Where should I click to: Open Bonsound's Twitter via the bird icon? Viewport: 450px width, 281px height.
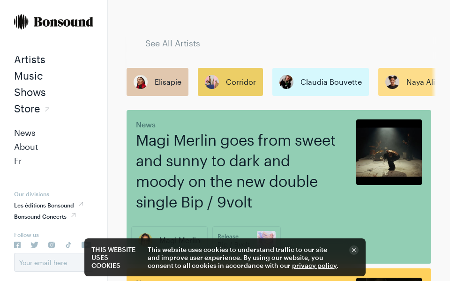(34, 244)
